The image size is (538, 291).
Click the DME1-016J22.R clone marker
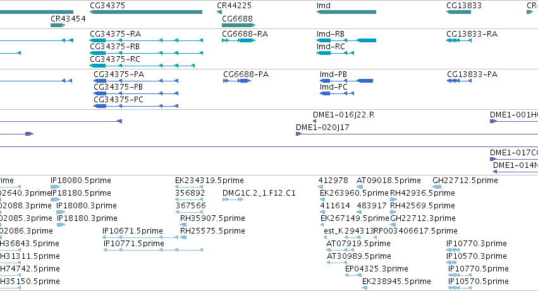pos(315,121)
